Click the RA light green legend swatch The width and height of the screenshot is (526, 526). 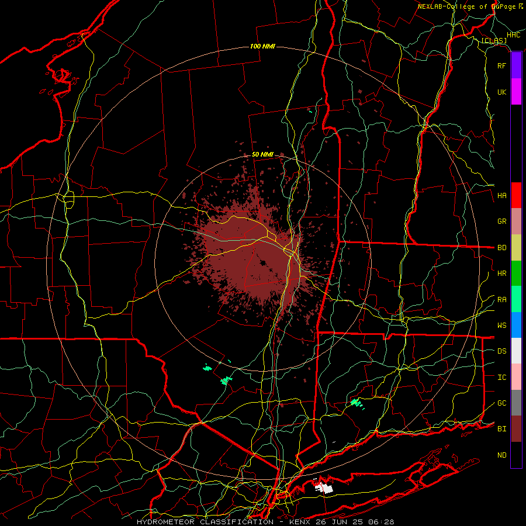pyautogui.click(x=516, y=299)
